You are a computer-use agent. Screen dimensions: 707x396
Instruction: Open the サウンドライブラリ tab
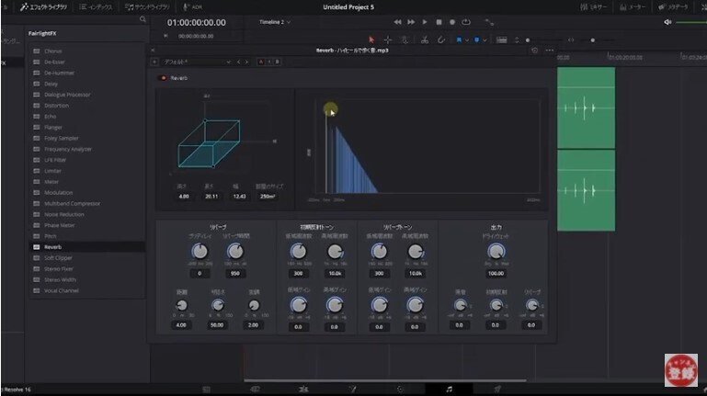(x=147, y=7)
